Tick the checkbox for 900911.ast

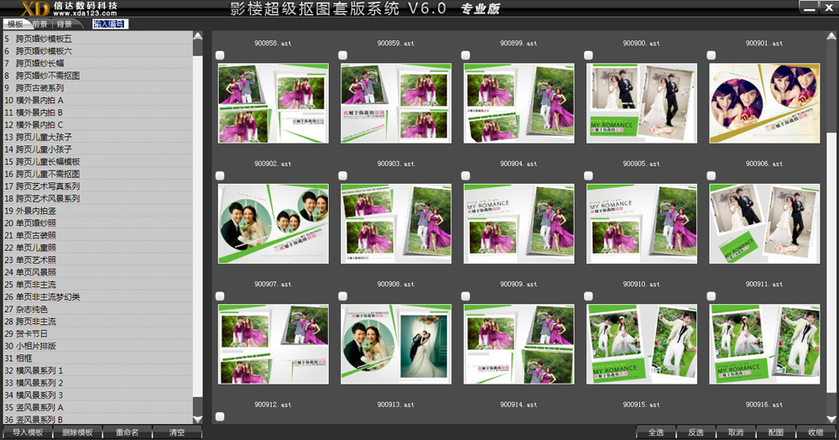711,296
